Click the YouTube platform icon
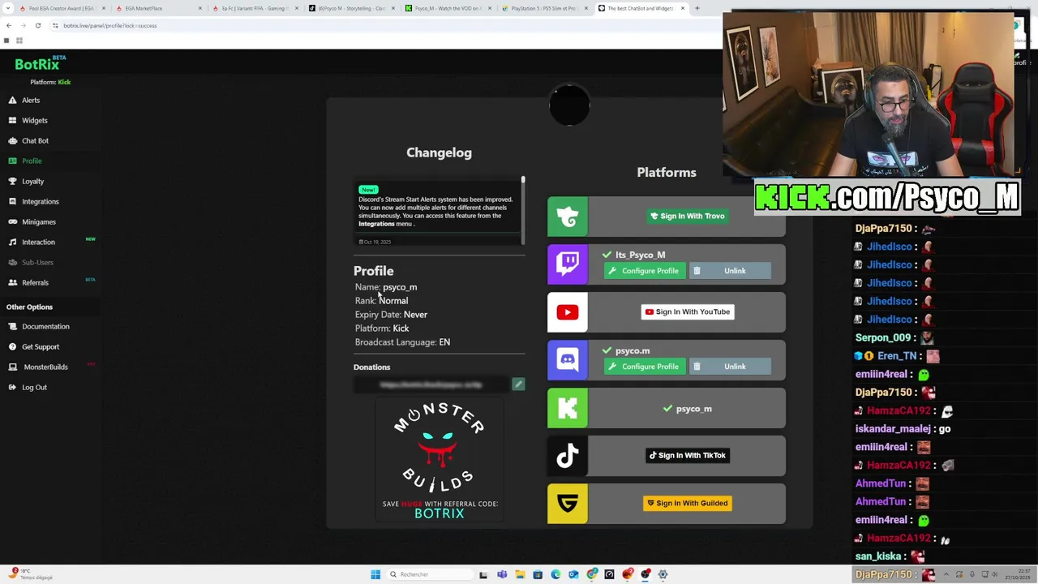The width and height of the screenshot is (1038, 584). coord(568,312)
